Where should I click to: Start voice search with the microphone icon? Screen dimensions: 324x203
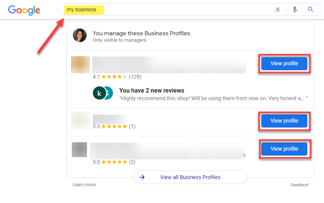[295, 9]
